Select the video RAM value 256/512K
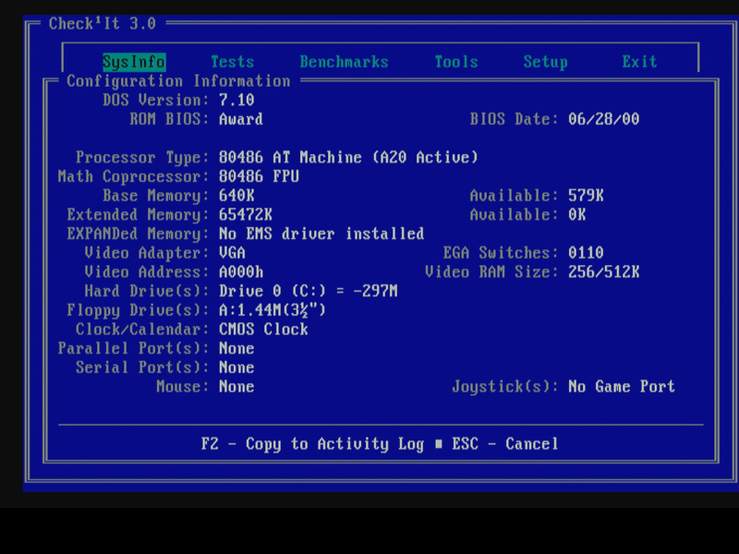The height and width of the screenshot is (554, 739). coord(604,271)
